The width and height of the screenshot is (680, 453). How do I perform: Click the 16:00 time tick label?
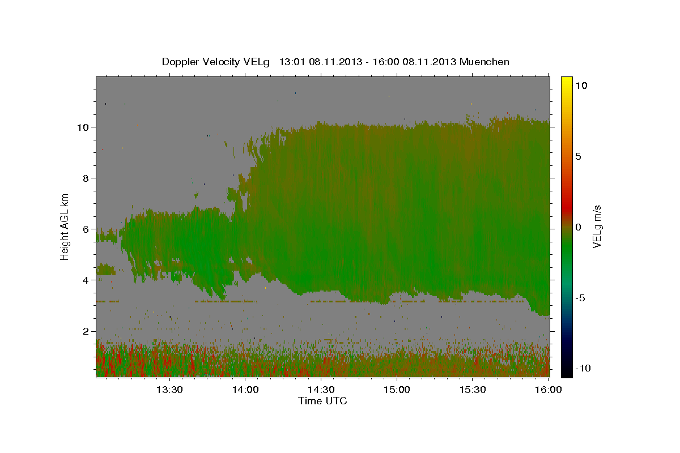(548, 390)
